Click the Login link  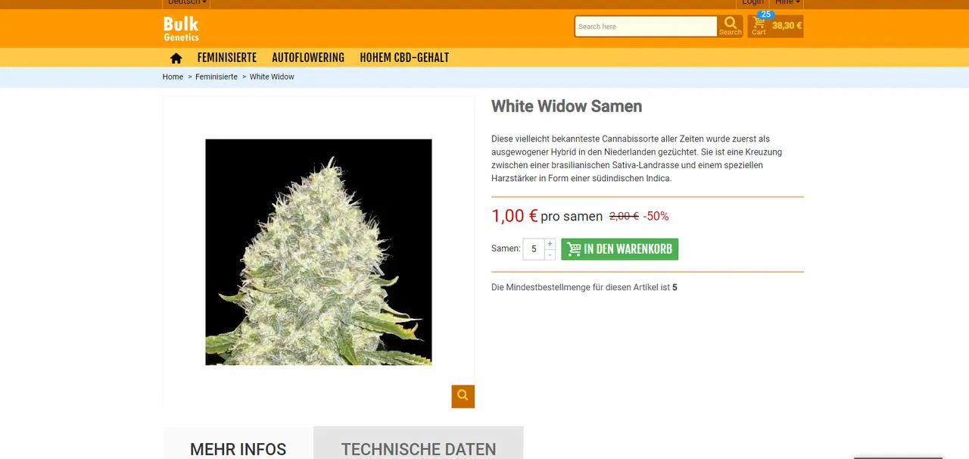pos(752,3)
